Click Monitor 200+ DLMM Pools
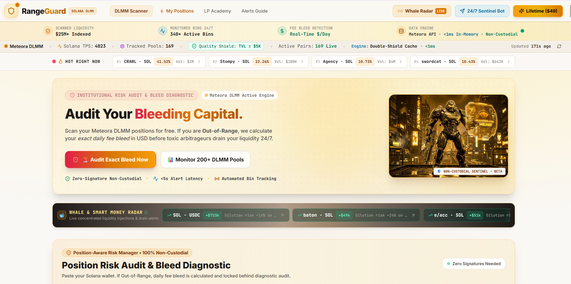The width and height of the screenshot is (571, 284). tap(206, 160)
